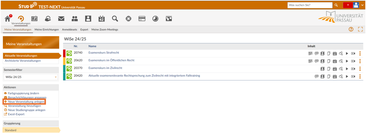Click the help question mark icon

(351, 29)
